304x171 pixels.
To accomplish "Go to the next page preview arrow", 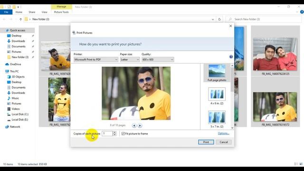I will point(140,125).
